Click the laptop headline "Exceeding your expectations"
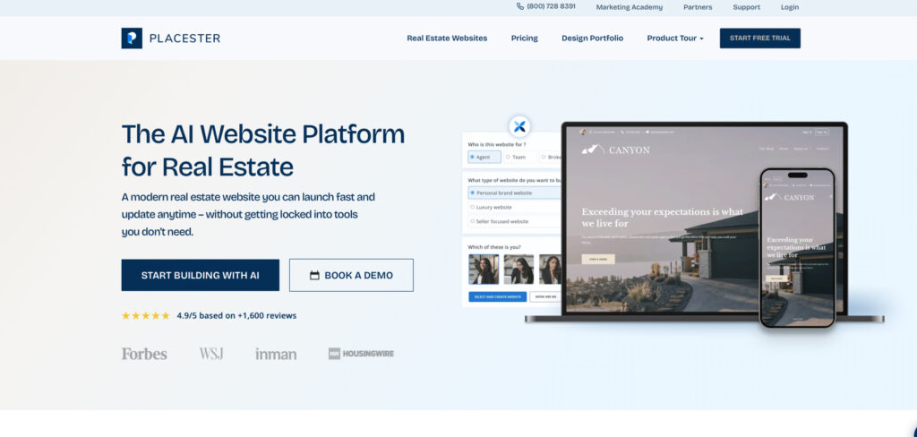 click(662, 217)
